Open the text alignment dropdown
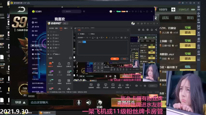This screenshot has width=206, height=115. (x=117, y=38)
